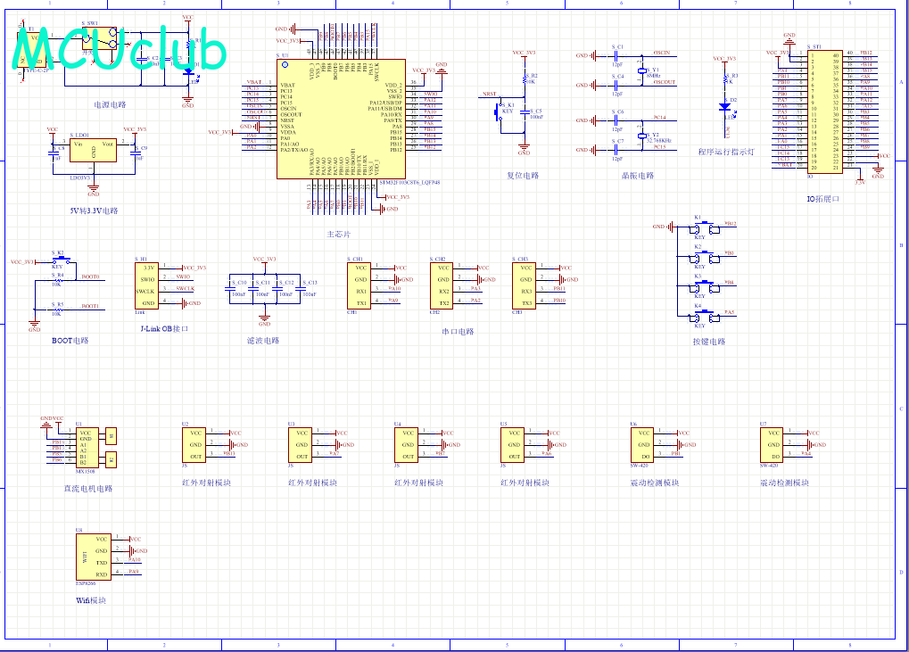This screenshot has width=909, height=652.
Task: Select the MX1508 motor driver U1
Action: tap(87, 448)
